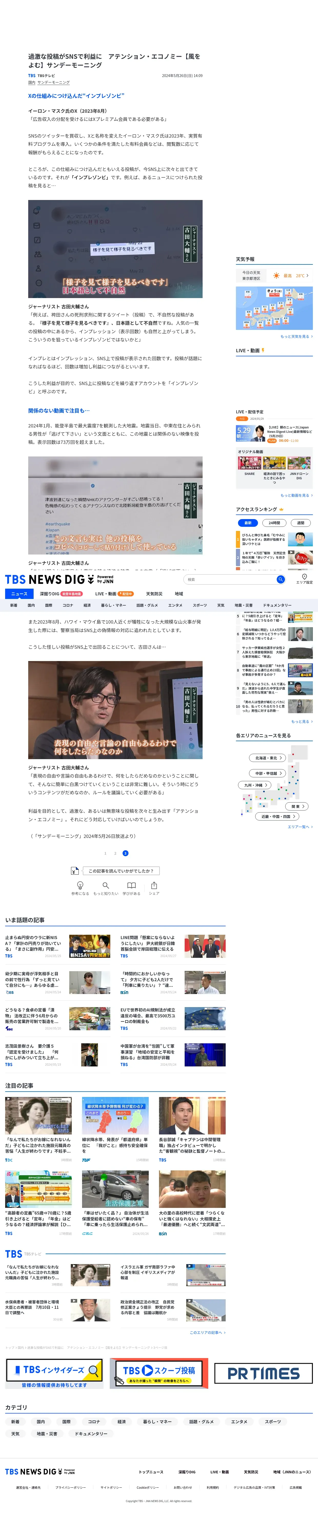318x1537 pixels.
Task: Select スポーツ in the sub navigation bar
Action: pos(200,605)
